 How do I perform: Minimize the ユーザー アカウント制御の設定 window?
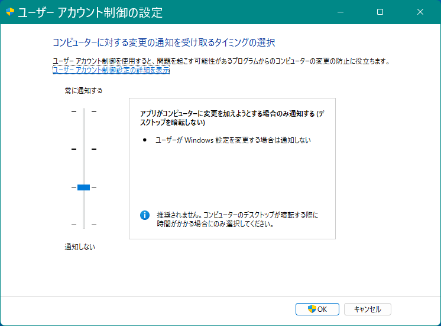pyautogui.click(x=341, y=12)
